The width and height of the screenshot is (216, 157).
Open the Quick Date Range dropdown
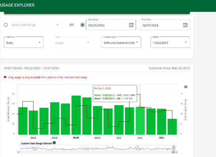(35, 25)
